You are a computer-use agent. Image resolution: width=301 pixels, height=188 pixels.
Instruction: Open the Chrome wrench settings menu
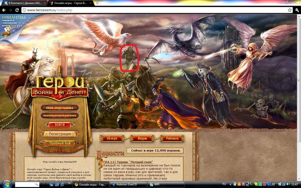(297, 10)
